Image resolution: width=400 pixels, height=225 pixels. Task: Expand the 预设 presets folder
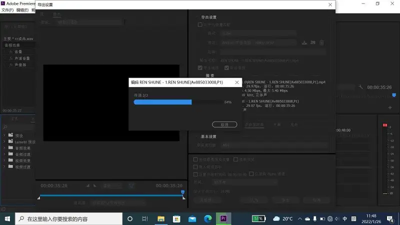point(4,135)
